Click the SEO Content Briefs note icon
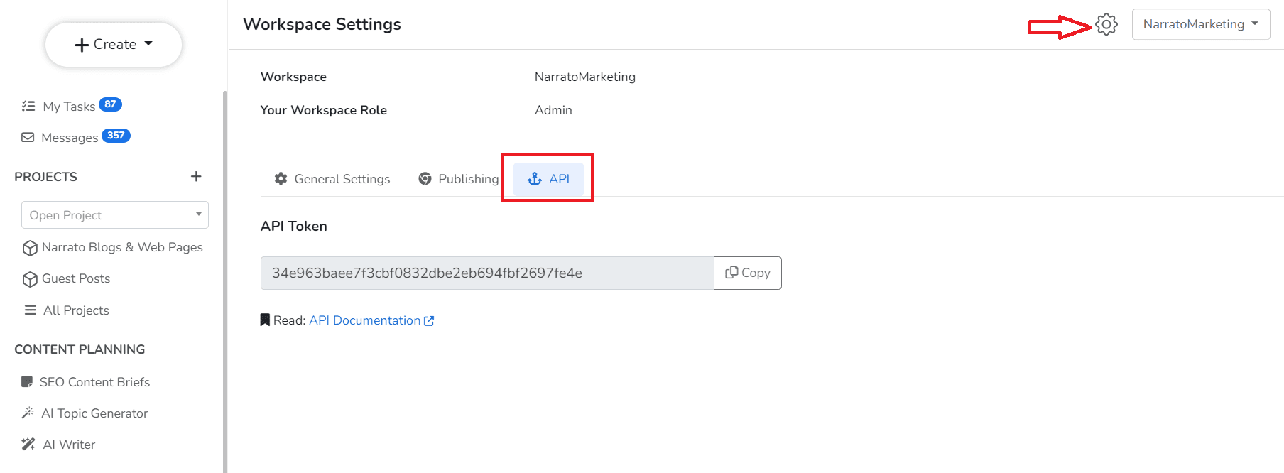The width and height of the screenshot is (1284, 473). (x=27, y=382)
